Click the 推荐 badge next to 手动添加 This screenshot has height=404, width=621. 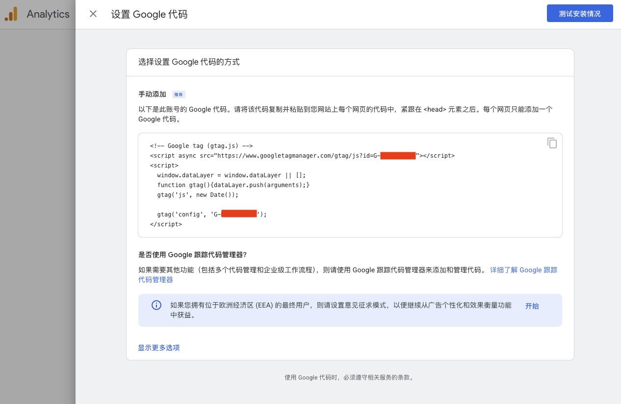178,94
